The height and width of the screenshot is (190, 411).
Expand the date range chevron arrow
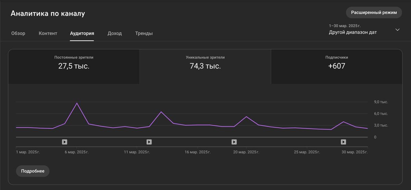point(397,30)
